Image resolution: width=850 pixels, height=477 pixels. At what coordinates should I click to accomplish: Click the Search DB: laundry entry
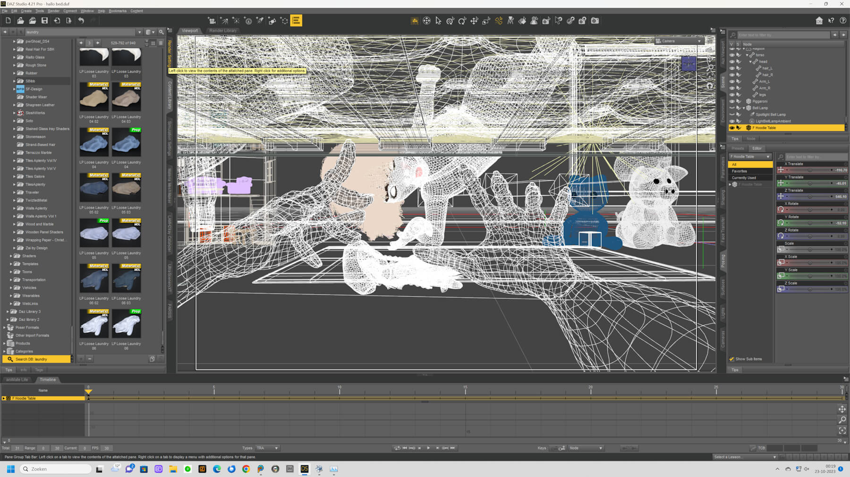point(36,359)
